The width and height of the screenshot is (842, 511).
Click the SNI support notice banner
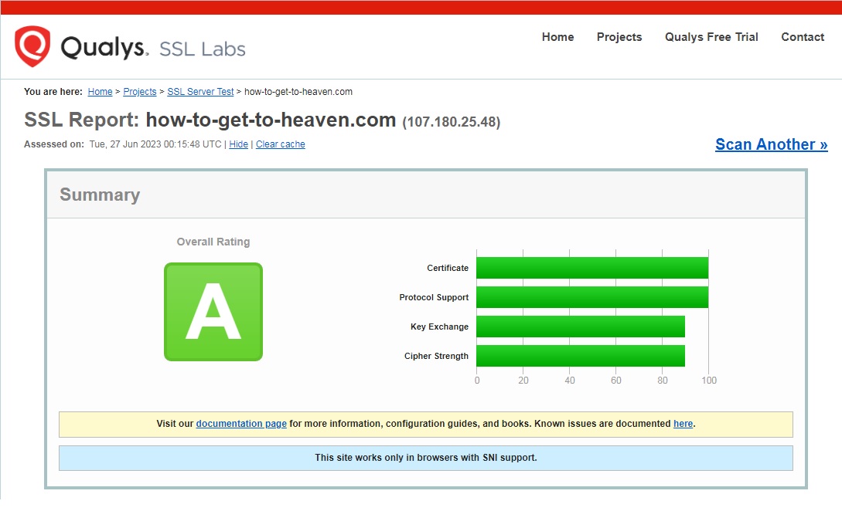coord(426,457)
